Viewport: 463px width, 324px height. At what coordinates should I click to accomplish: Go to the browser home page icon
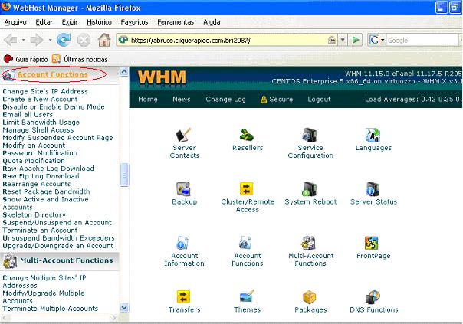coord(104,40)
